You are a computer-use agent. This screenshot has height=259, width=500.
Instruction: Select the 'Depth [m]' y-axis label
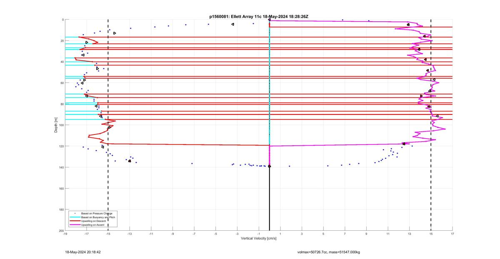click(56, 125)
